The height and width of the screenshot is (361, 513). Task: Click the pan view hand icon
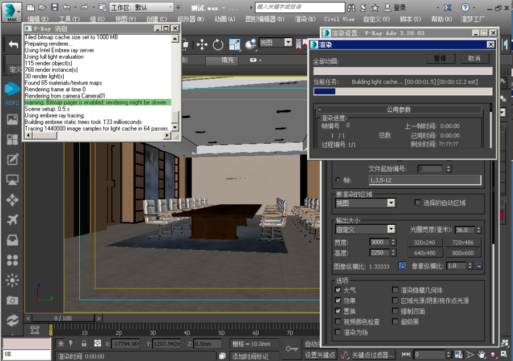coord(481,355)
